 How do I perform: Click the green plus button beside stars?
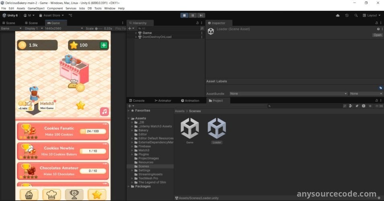point(104,45)
